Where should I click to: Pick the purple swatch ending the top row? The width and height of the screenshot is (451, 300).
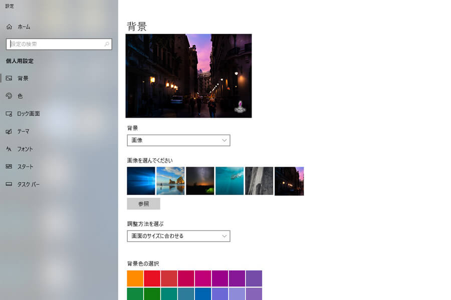254,278
